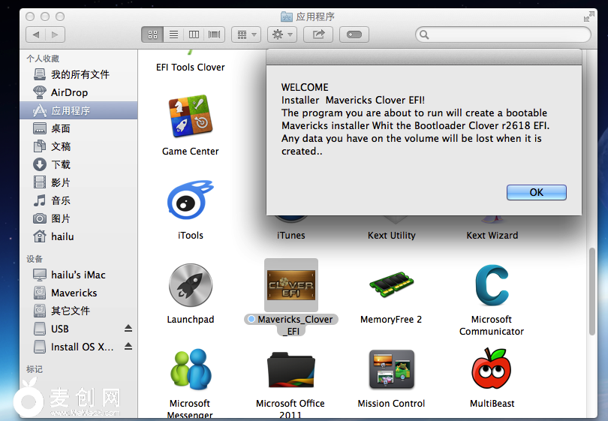Expand the arrange-by dropdown in the toolbar
The width and height of the screenshot is (608, 421).
(x=245, y=35)
